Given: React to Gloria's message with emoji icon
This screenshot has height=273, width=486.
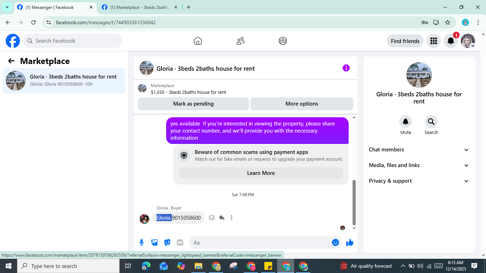Looking at the screenshot, I should [x=212, y=218].
